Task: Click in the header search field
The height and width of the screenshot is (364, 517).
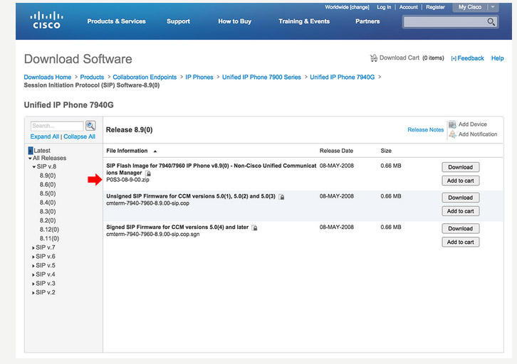Action: 444,22
